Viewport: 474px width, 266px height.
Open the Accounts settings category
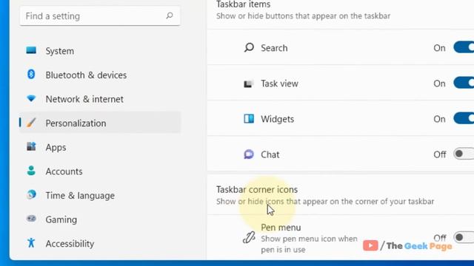[100, 171]
